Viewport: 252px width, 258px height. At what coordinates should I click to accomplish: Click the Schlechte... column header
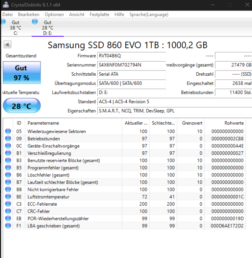(163, 123)
